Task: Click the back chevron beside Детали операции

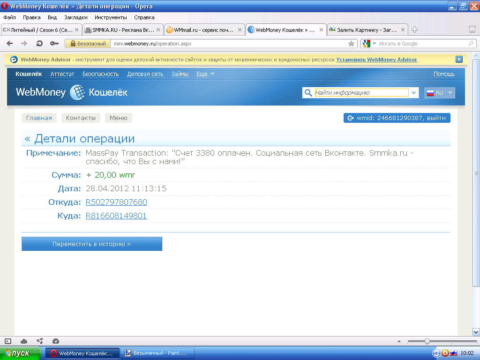Action: [x=28, y=139]
